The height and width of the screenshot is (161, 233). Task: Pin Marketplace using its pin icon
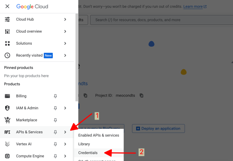tap(55, 120)
